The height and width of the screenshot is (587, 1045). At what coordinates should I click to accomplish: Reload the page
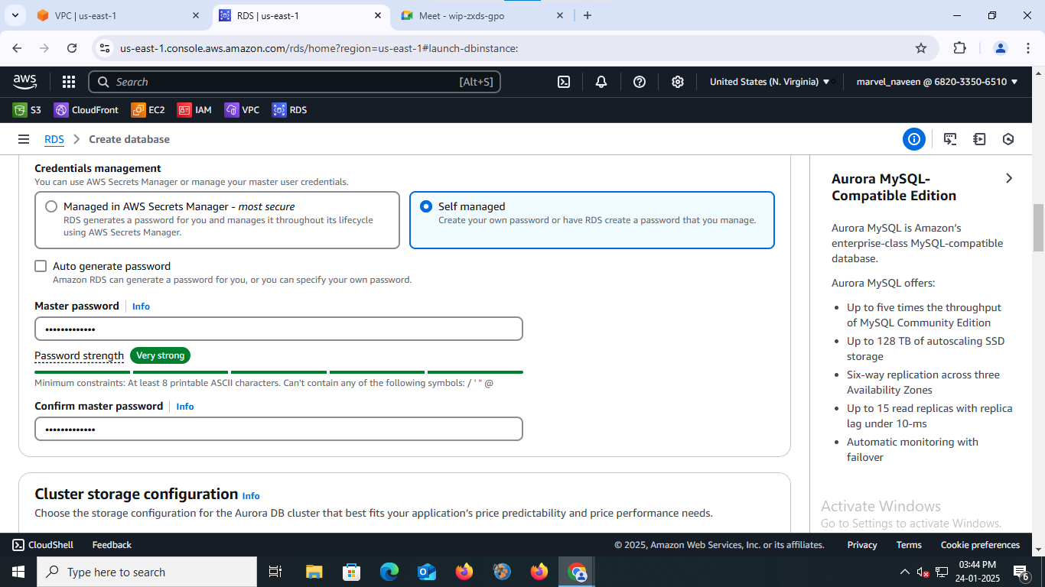coord(72,48)
